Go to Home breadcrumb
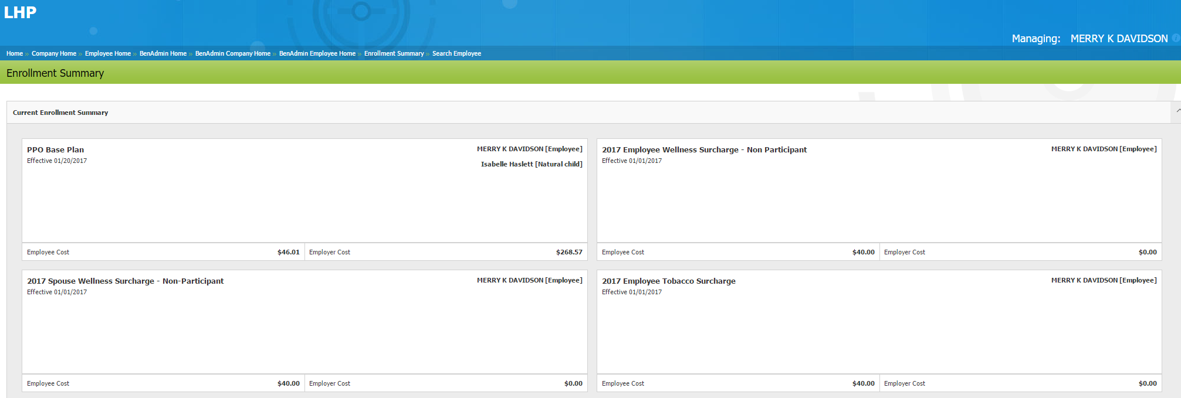The width and height of the screenshot is (1181, 398). [x=15, y=53]
